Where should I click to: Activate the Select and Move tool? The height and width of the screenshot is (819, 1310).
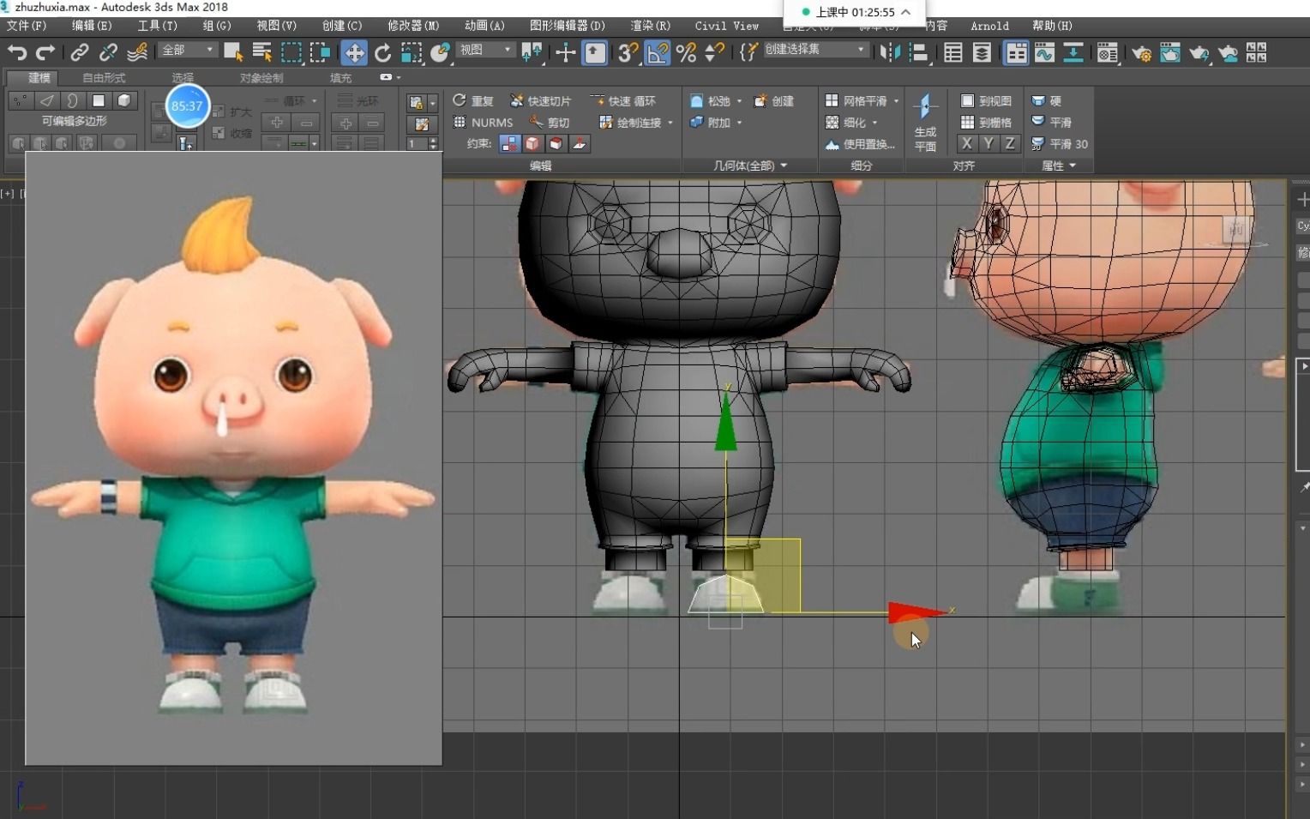pyautogui.click(x=353, y=53)
